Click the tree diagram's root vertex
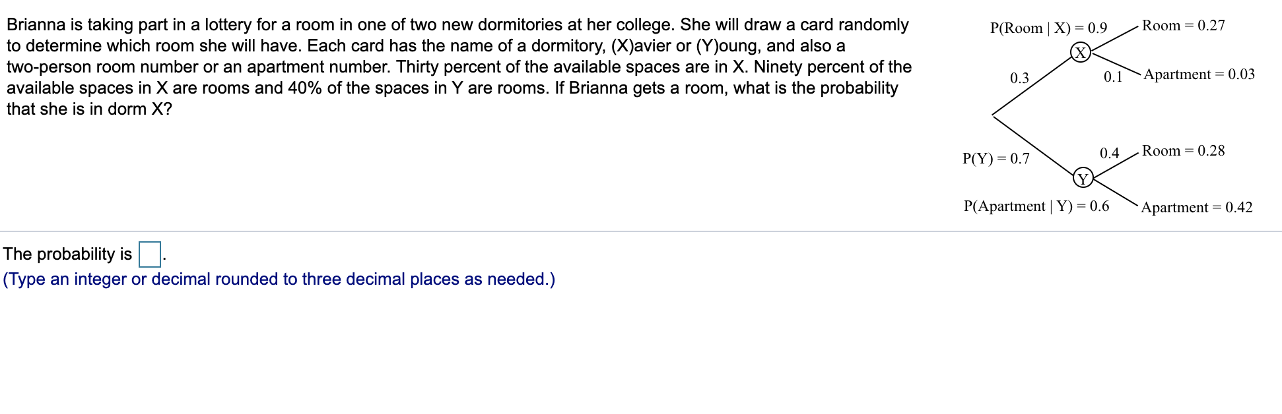Image resolution: width=1282 pixels, height=414 pixels. (x=993, y=115)
